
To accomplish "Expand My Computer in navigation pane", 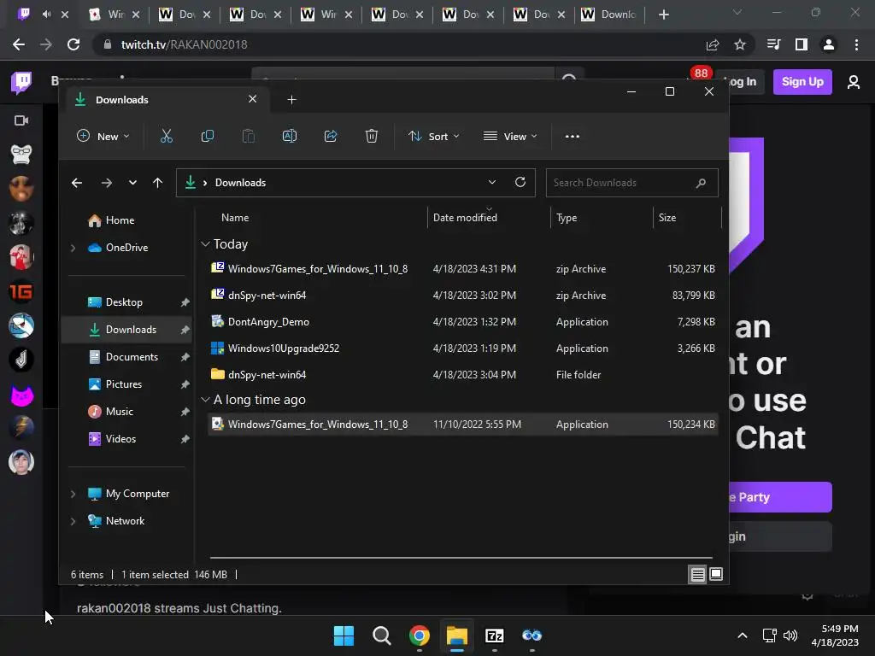I will (x=73, y=494).
